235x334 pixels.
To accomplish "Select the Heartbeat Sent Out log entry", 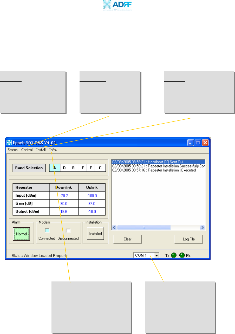I will coord(158,162).
